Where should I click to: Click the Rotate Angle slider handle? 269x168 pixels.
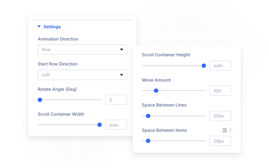point(40,100)
